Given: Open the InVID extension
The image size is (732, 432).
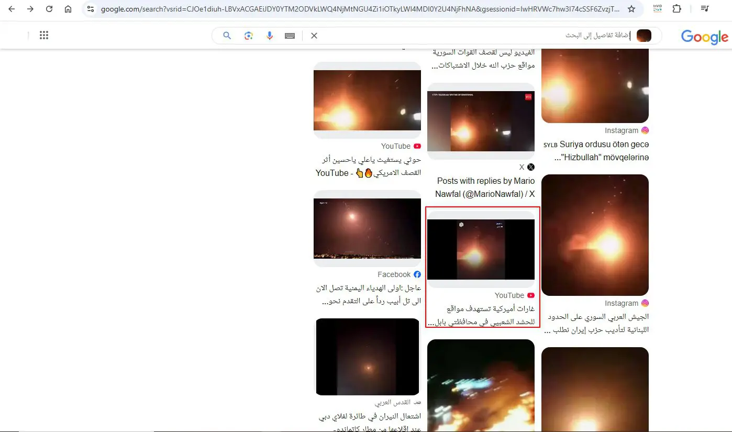Looking at the screenshot, I should coord(658,9).
